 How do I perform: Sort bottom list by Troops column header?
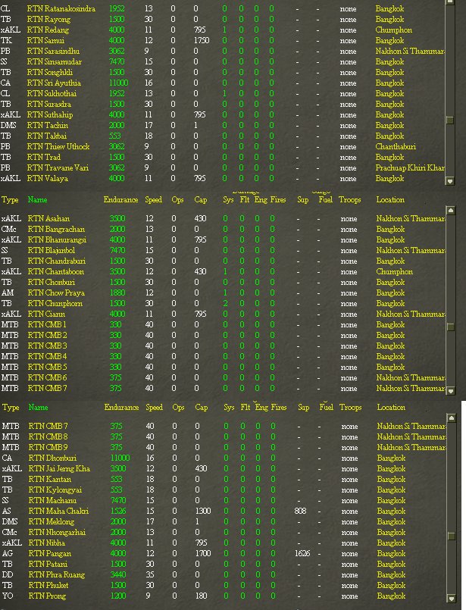click(x=350, y=408)
